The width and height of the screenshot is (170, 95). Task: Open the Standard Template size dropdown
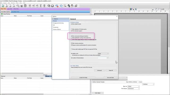116,82
